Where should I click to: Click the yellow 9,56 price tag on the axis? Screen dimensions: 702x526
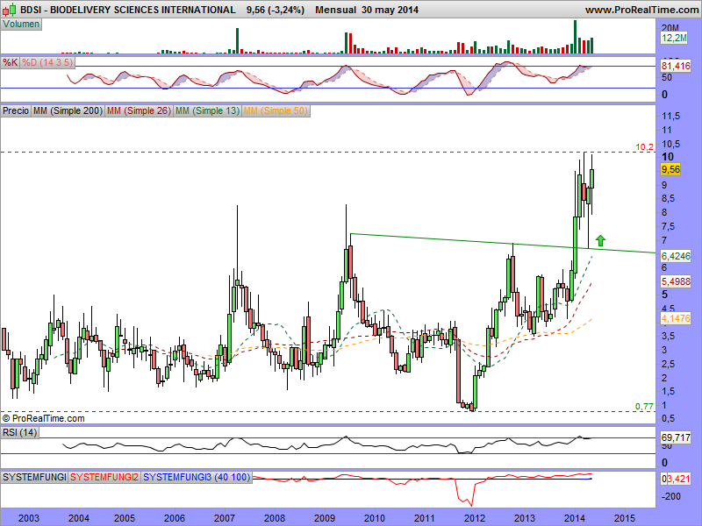(670, 169)
